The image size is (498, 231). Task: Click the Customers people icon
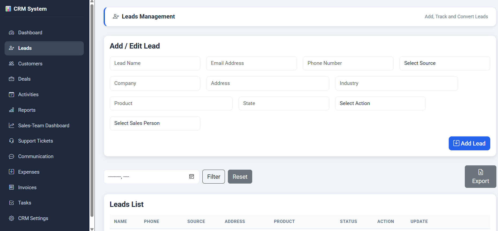click(x=12, y=64)
